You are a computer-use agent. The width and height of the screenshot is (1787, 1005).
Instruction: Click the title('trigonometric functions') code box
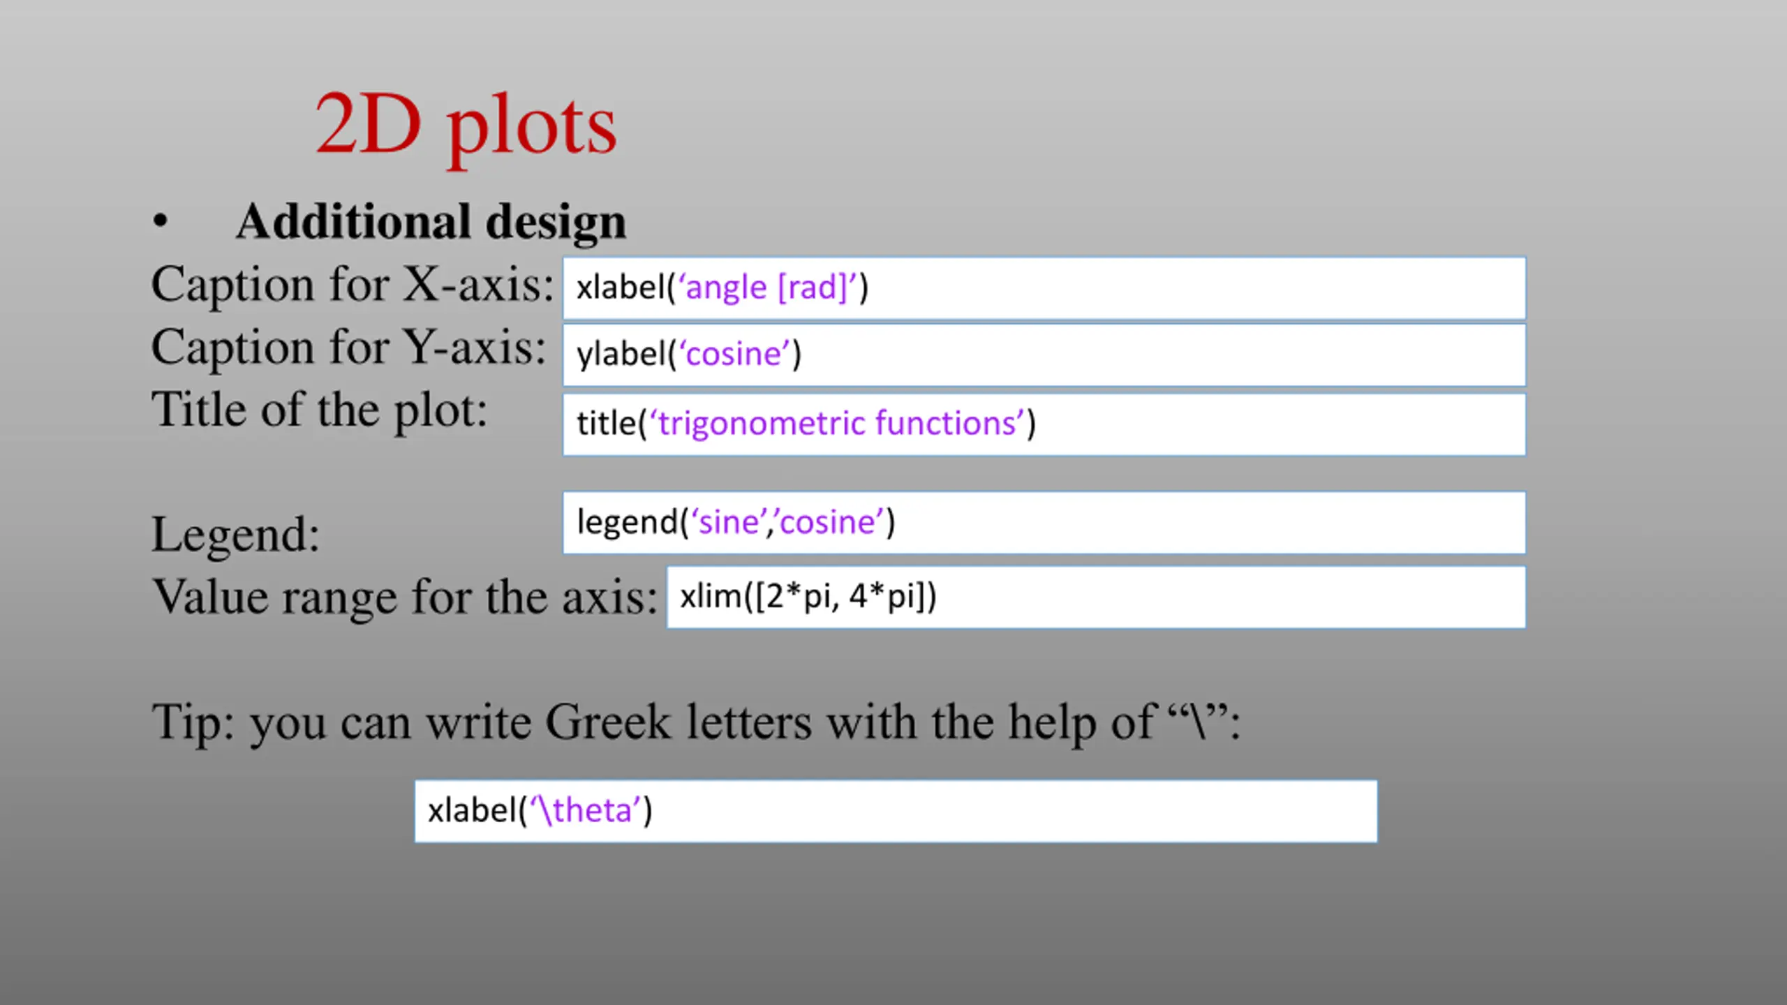[x=1044, y=424]
